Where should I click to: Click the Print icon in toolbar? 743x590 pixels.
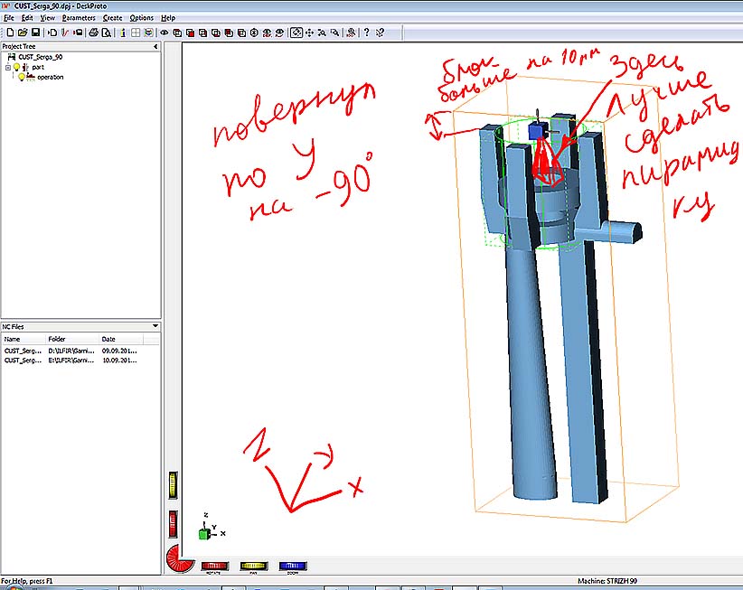pos(93,33)
